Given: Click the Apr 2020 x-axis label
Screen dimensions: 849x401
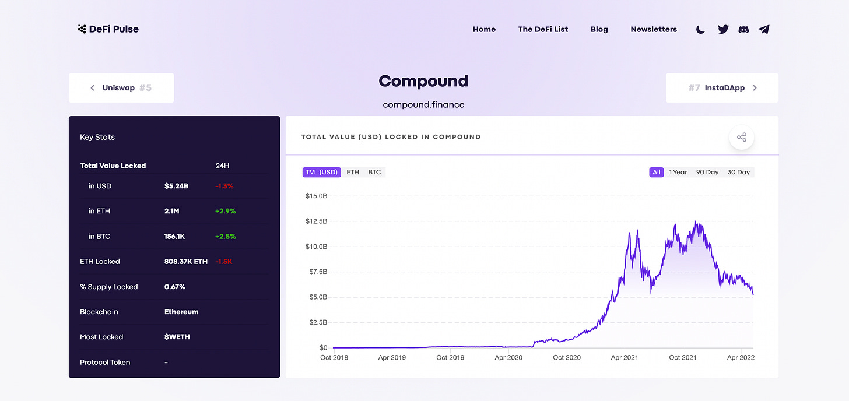Looking at the screenshot, I should coord(508,357).
